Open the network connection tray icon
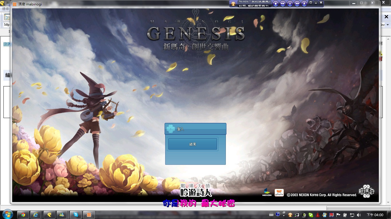The height and width of the screenshot is (219, 391). pos(352,215)
